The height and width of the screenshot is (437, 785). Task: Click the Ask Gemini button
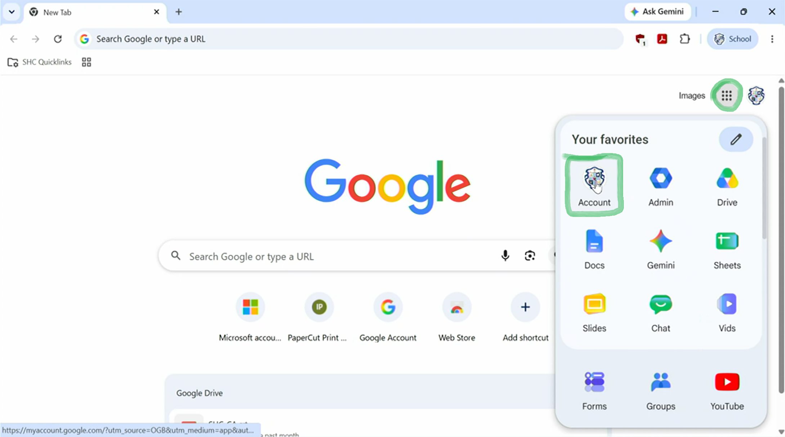657,12
